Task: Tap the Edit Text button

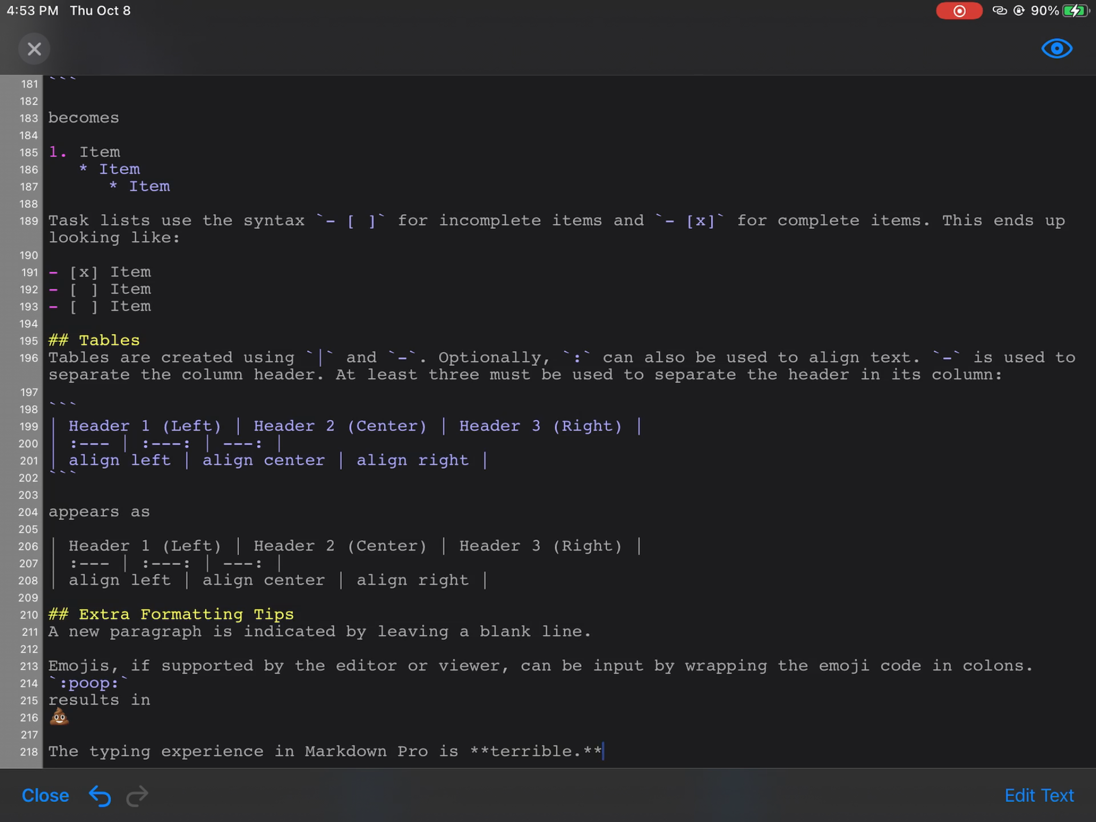Action: click(1039, 796)
